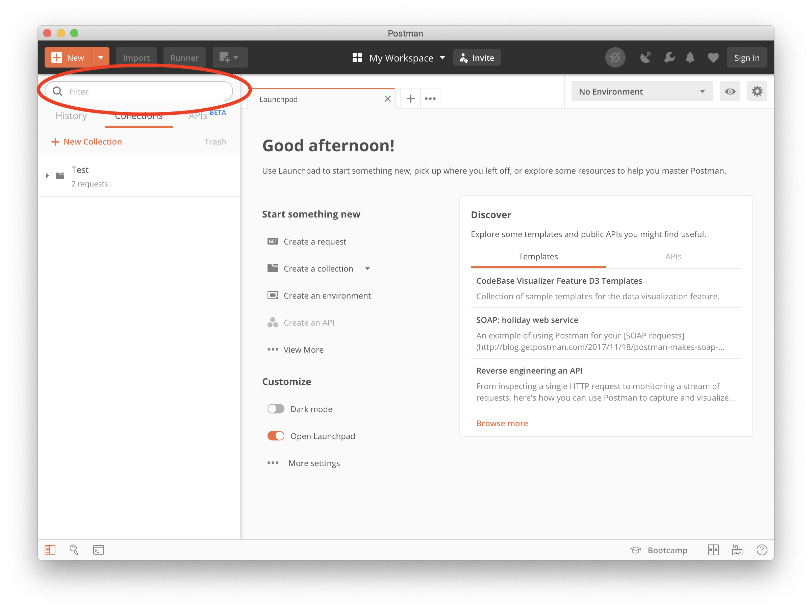Toggle Dark mode switch
Viewport: 812px width, 610px height.
coord(276,409)
